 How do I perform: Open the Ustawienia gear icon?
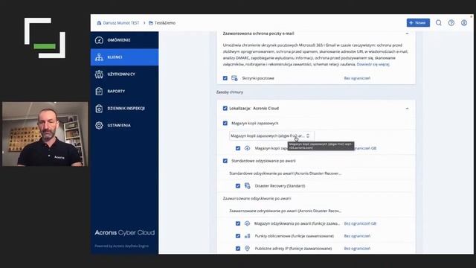[99, 125]
